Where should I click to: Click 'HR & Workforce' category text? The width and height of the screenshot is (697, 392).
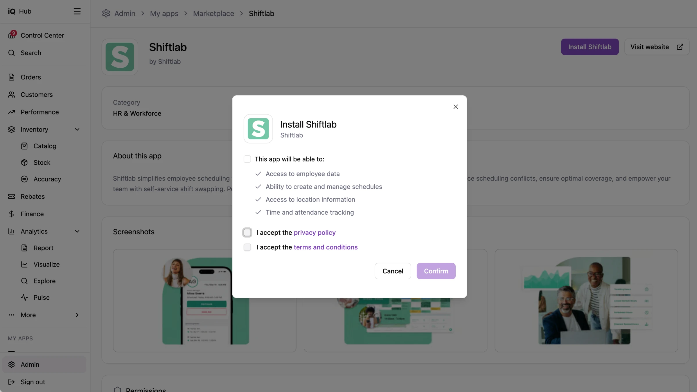137,114
